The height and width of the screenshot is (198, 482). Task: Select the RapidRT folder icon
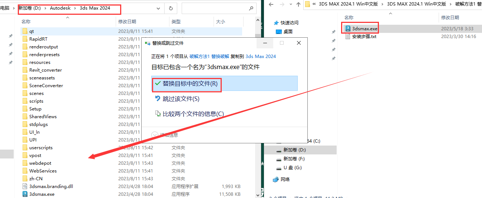[25, 39]
